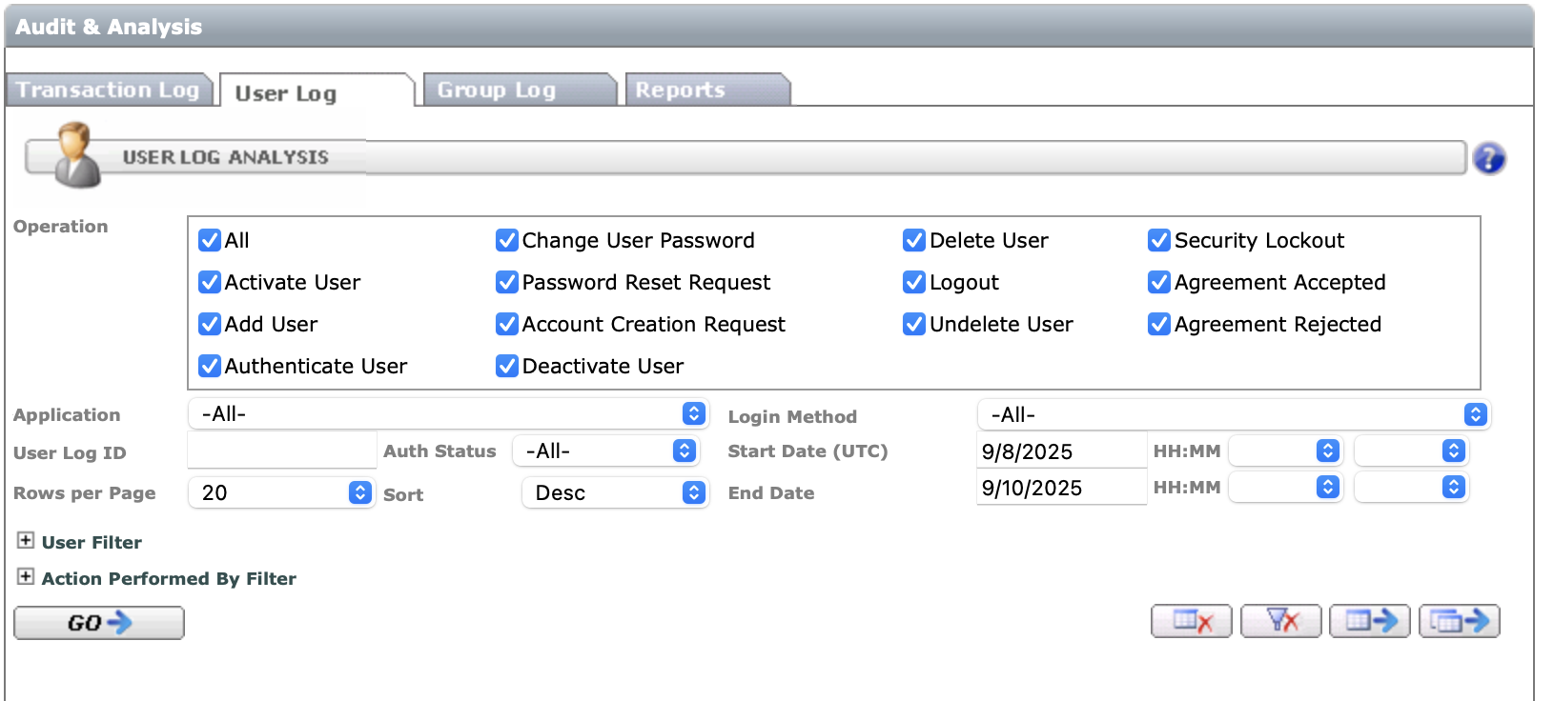Click the funnel with red X icon button
This screenshot has width=1554, height=701.
(x=1280, y=622)
